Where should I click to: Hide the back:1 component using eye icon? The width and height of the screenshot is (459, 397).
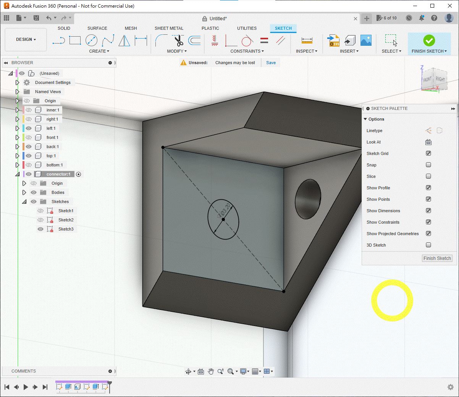(29, 147)
